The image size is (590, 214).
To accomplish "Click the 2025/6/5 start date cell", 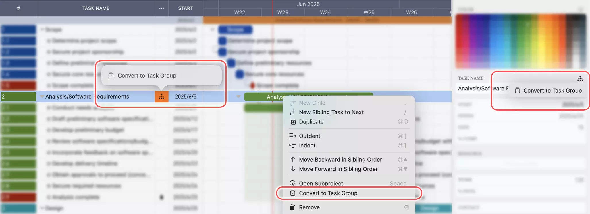I will click(x=186, y=97).
